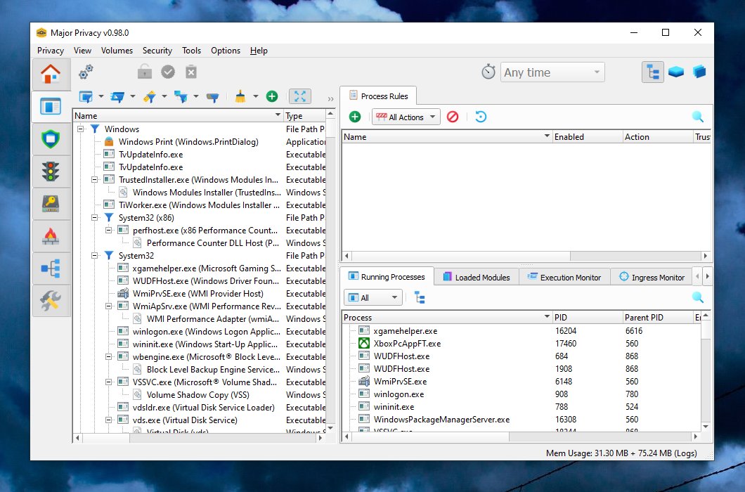Screen dimensions: 745x492
Task: Click the funnel icon with yellow ruler
Action: pyautogui.click(x=150, y=97)
